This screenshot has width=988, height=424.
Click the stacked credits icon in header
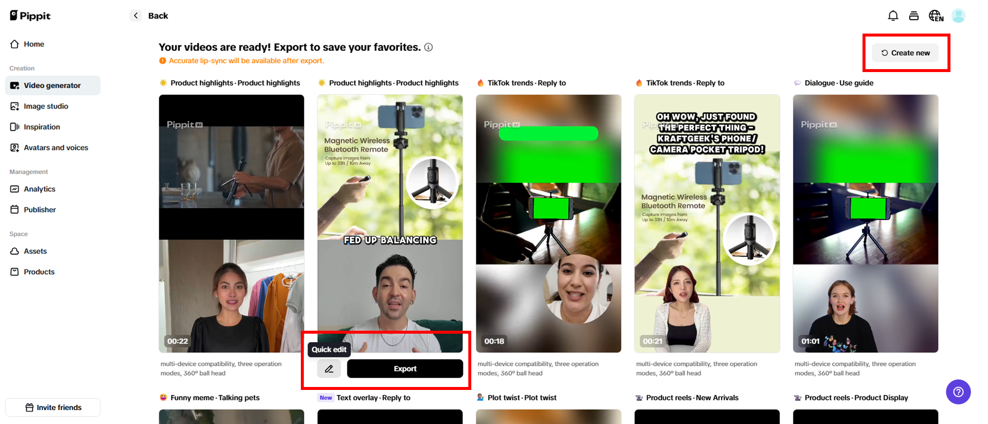click(x=914, y=16)
